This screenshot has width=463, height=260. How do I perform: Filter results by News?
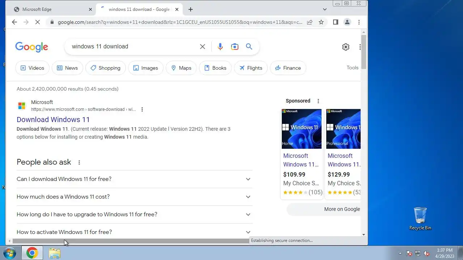tap(67, 68)
